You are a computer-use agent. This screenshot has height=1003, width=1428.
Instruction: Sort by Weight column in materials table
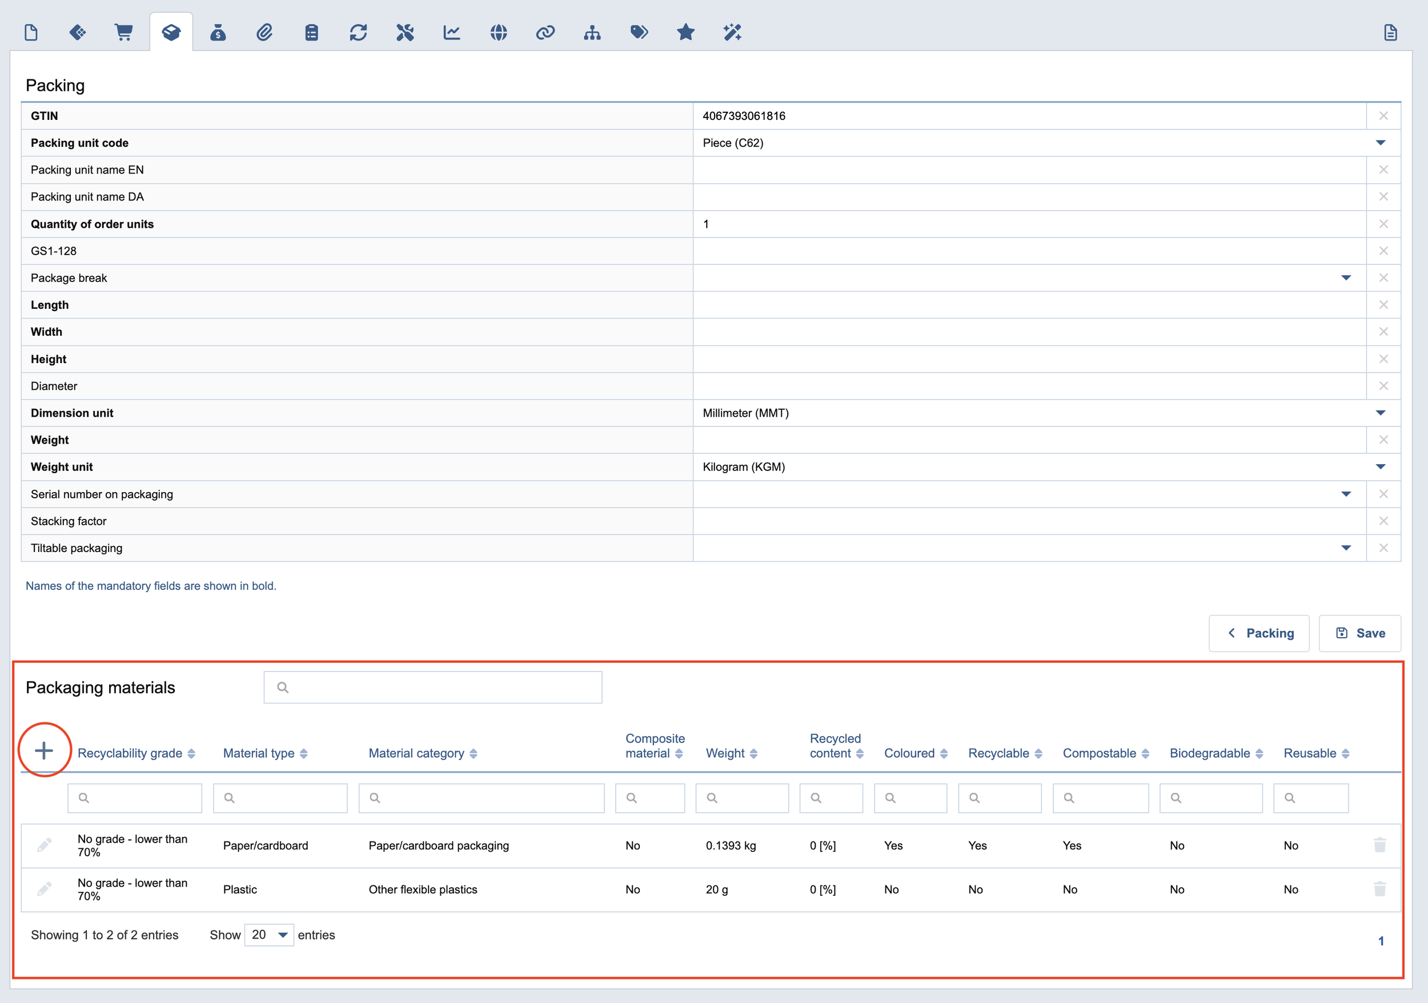pos(731,753)
